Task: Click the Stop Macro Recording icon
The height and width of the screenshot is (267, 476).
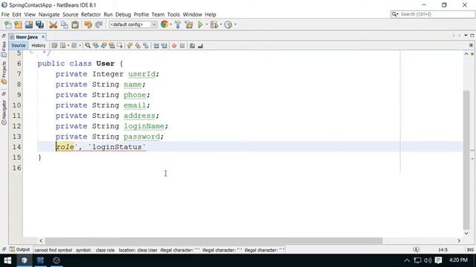Action: [x=182, y=46]
